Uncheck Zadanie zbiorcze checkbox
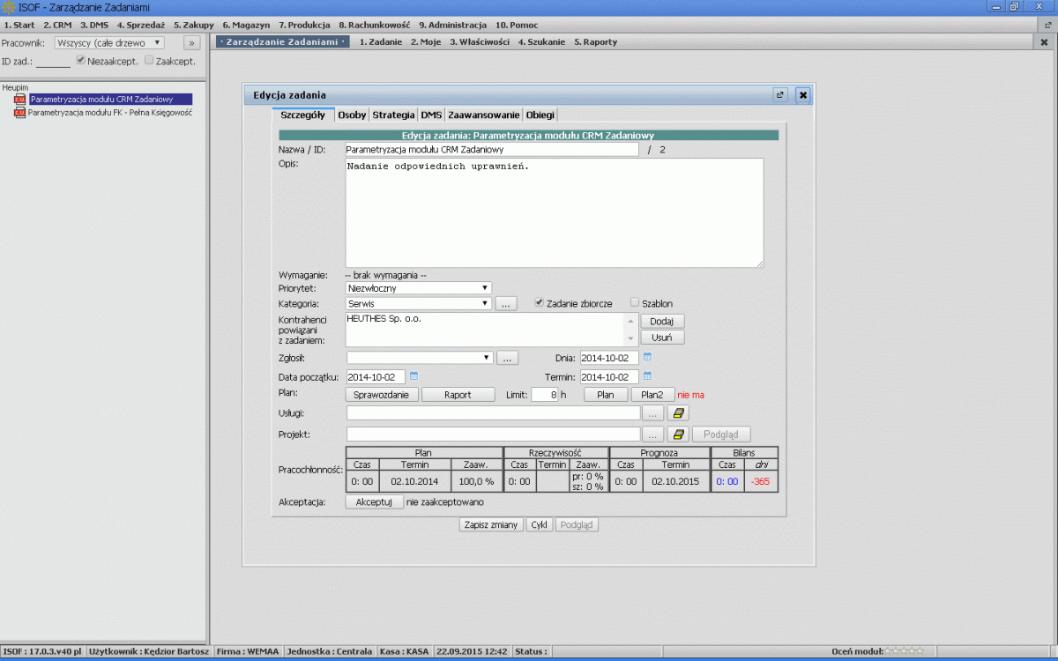1058x661 pixels. tap(540, 302)
